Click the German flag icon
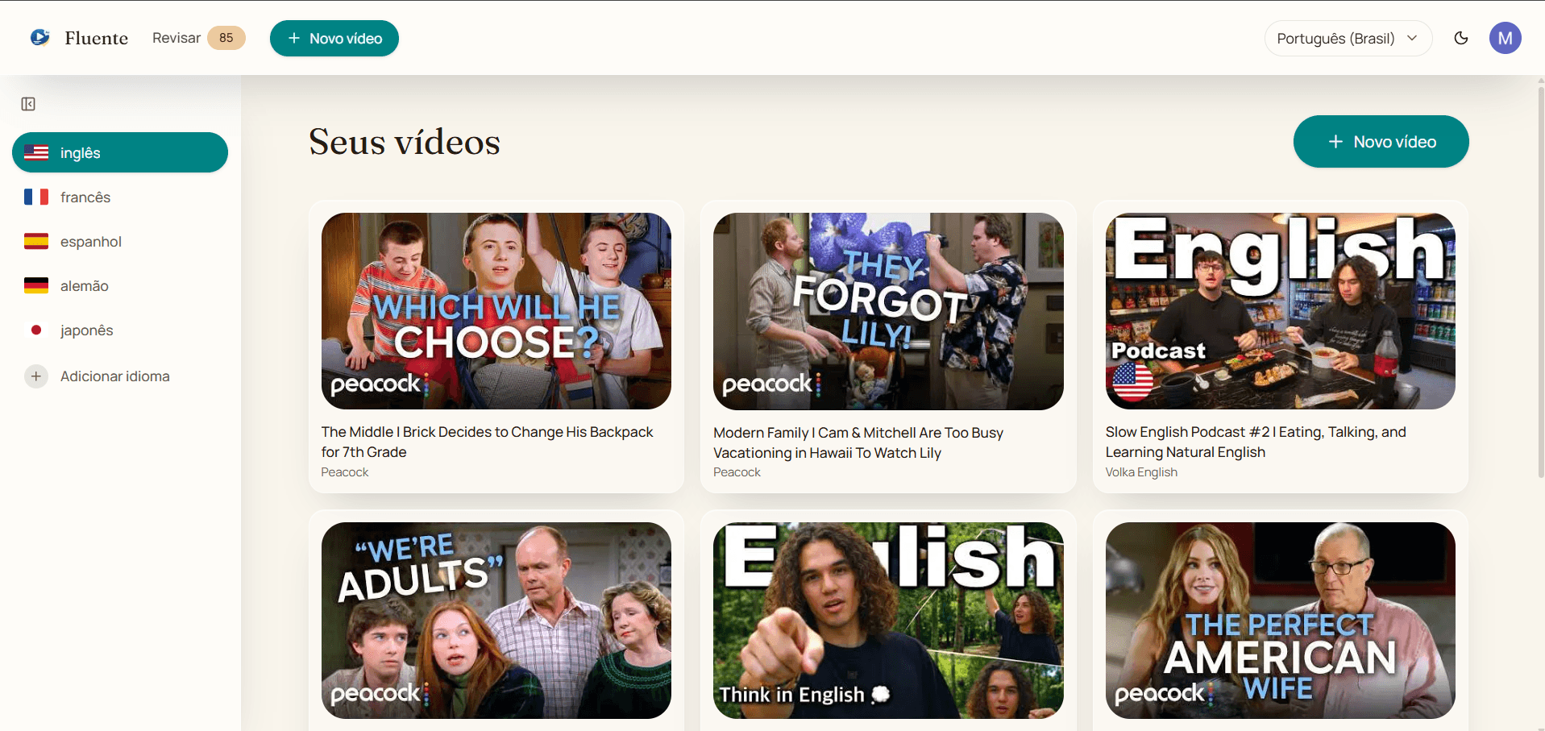 (x=36, y=285)
